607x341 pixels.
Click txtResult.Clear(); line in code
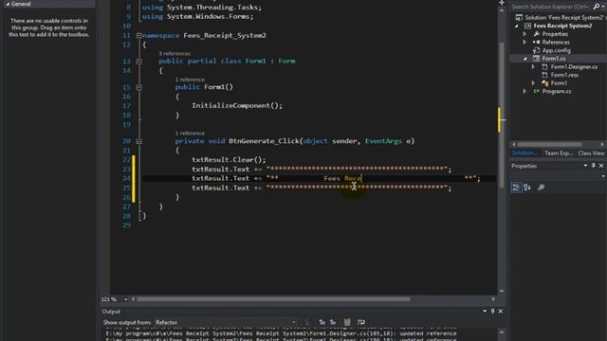point(229,160)
